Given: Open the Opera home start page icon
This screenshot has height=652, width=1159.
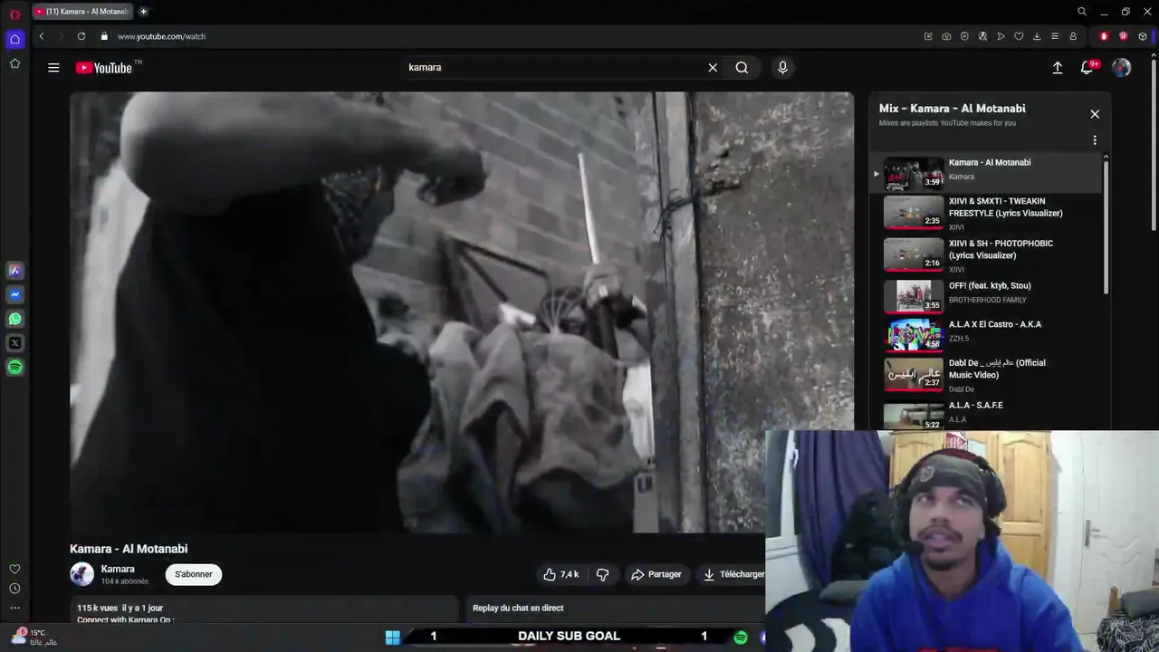Looking at the screenshot, I should (x=14, y=39).
